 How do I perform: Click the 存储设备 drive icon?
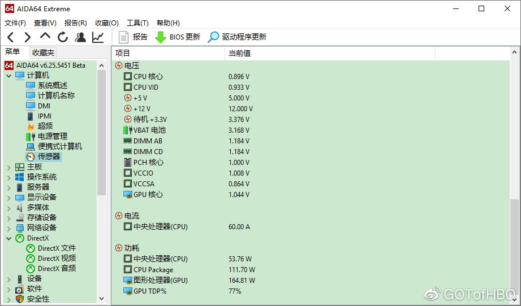click(x=20, y=218)
